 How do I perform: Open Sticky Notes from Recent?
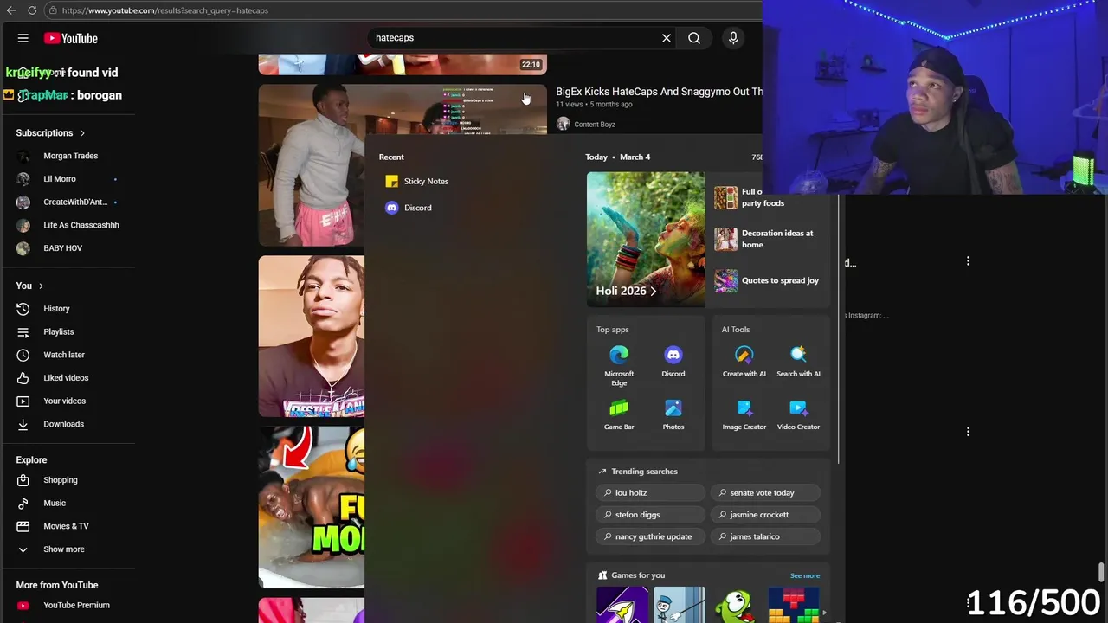(426, 182)
